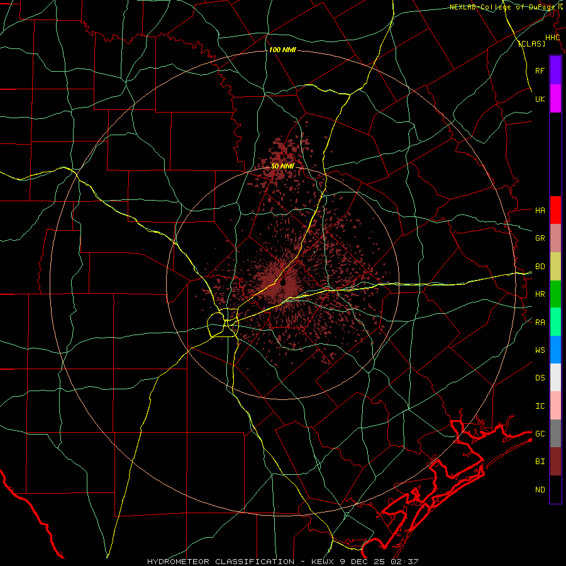Screen dimensions: 566x566
Task: Click the "HHC" product code text
Action: [552, 38]
